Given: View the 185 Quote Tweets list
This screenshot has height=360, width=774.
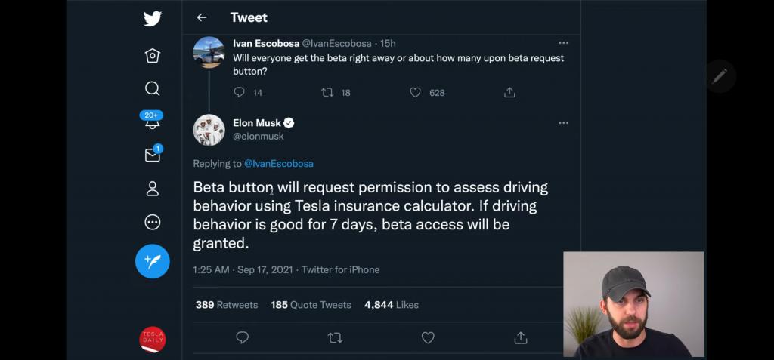Looking at the screenshot, I should [x=311, y=305].
